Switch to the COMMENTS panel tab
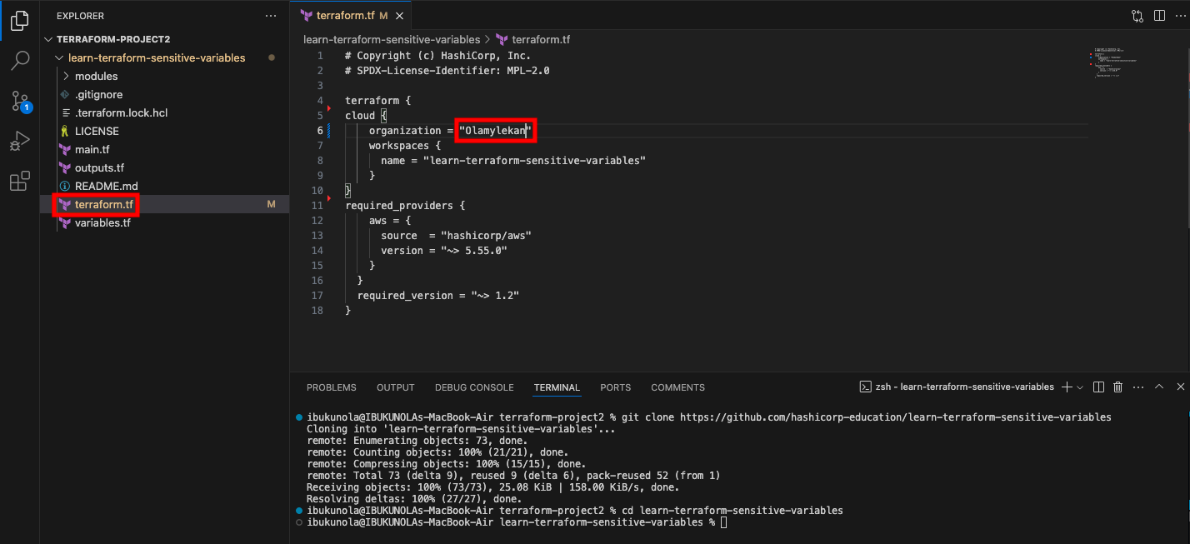This screenshot has height=544, width=1190. tap(677, 387)
